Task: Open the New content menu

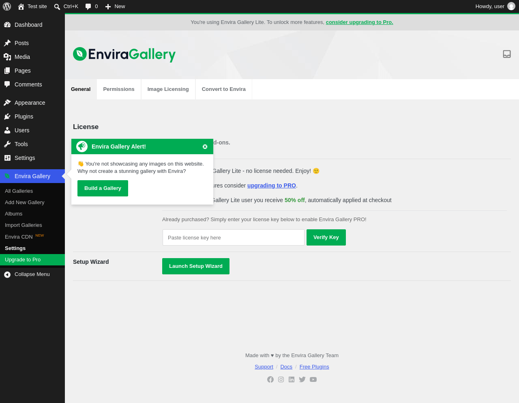Action: pyautogui.click(x=115, y=6)
